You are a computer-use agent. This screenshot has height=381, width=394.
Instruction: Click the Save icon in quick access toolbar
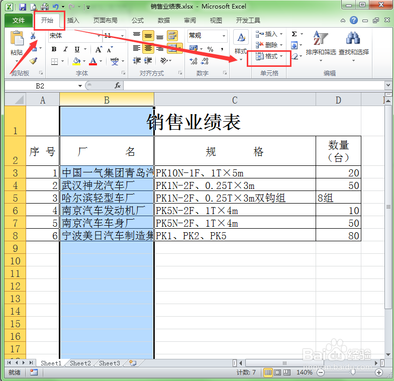click(x=23, y=7)
